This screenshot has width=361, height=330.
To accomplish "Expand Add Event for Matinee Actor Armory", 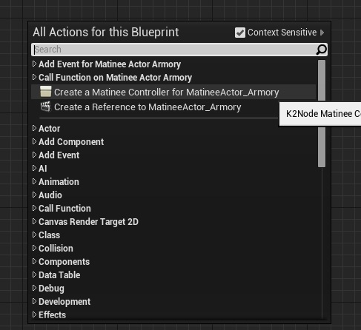I will [x=34, y=64].
